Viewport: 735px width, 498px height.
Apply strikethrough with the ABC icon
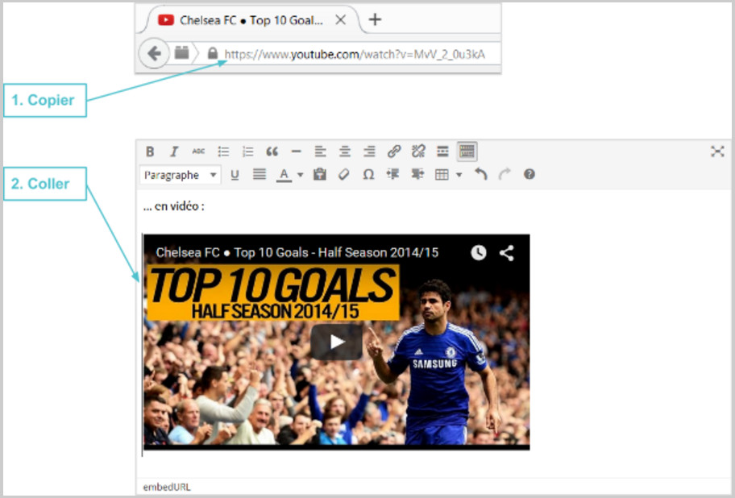(198, 151)
